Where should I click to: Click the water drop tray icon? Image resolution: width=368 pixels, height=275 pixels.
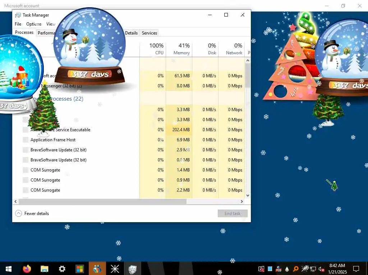(x=287, y=269)
